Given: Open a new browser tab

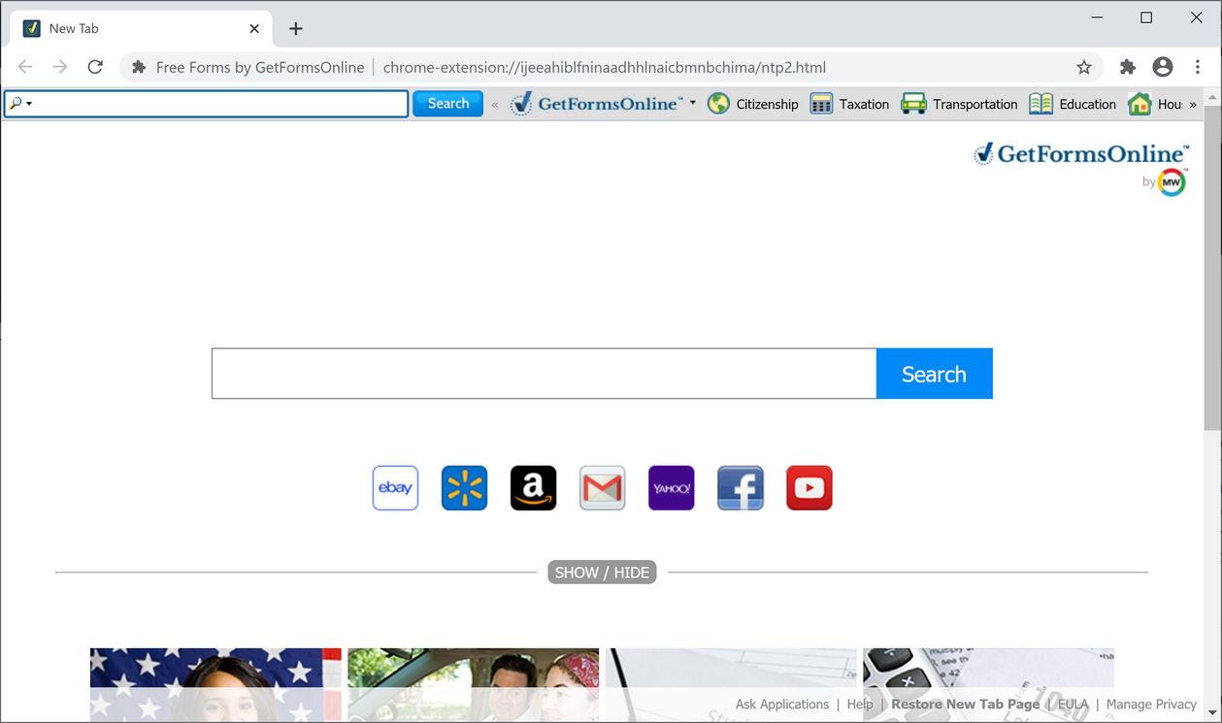Looking at the screenshot, I should point(296,29).
